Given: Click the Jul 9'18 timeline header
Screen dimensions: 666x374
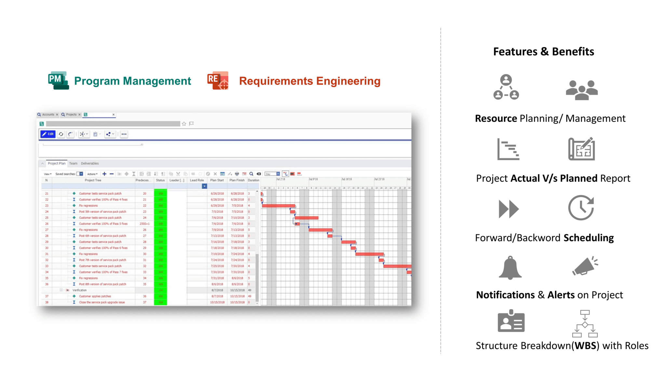Looking at the screenshot, I should click(313, 179).
